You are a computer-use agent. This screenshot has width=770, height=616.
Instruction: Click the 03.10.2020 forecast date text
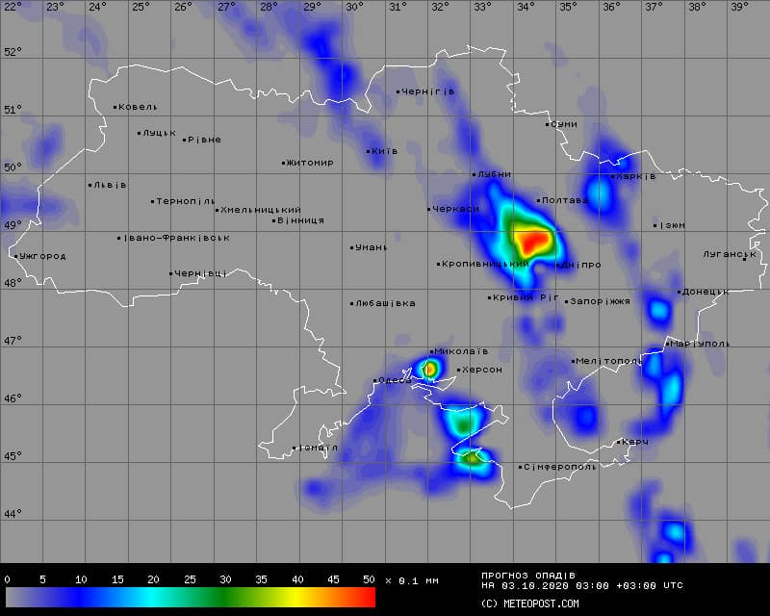(533, 585)
